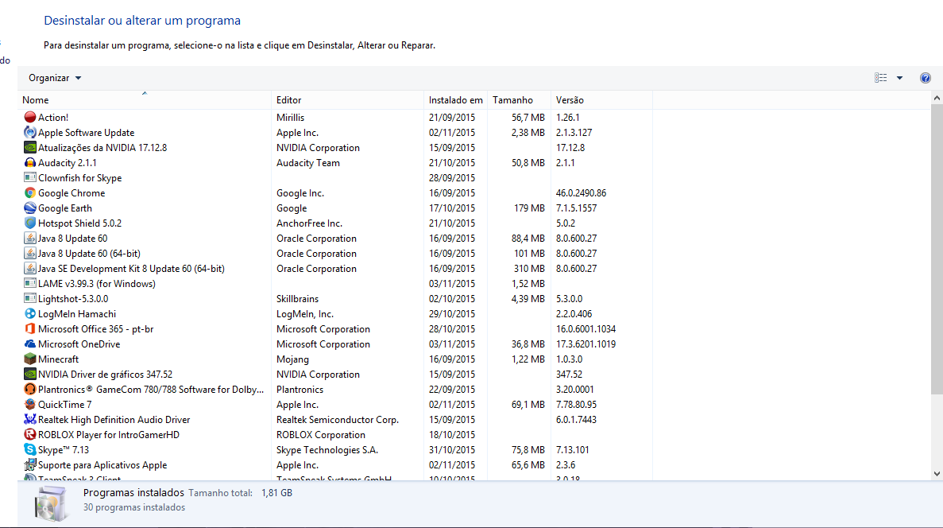Select the LogMeIn Hamachi program name
This screenshot has height=528, width=943.
pyautogui.click(x=77, y=313)
